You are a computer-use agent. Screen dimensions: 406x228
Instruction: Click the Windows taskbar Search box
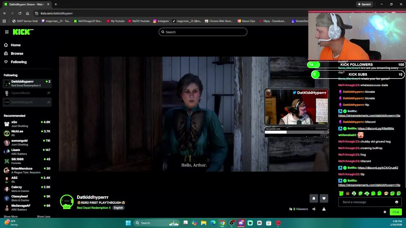pyautogui.click(x=157, y=223)
